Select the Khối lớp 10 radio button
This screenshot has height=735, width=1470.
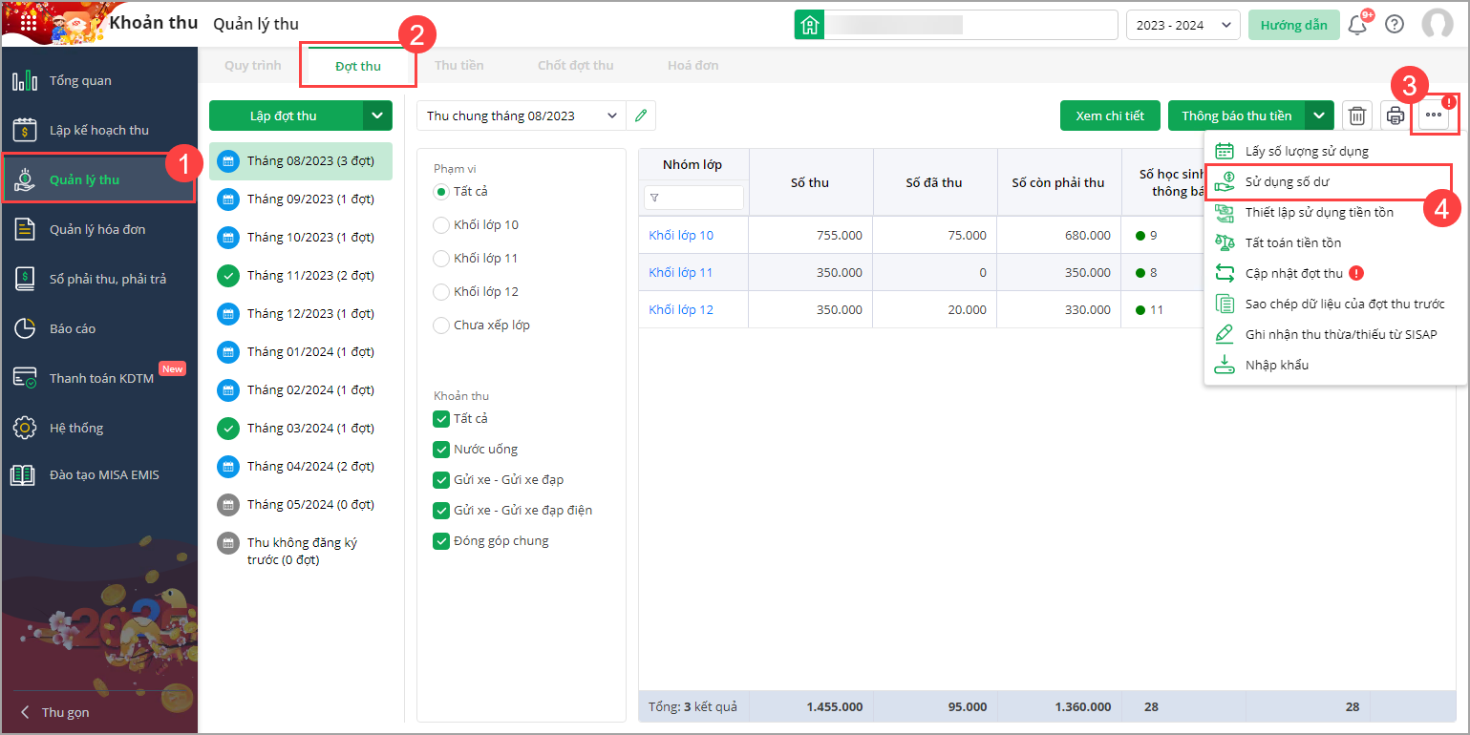pos(441,225)
